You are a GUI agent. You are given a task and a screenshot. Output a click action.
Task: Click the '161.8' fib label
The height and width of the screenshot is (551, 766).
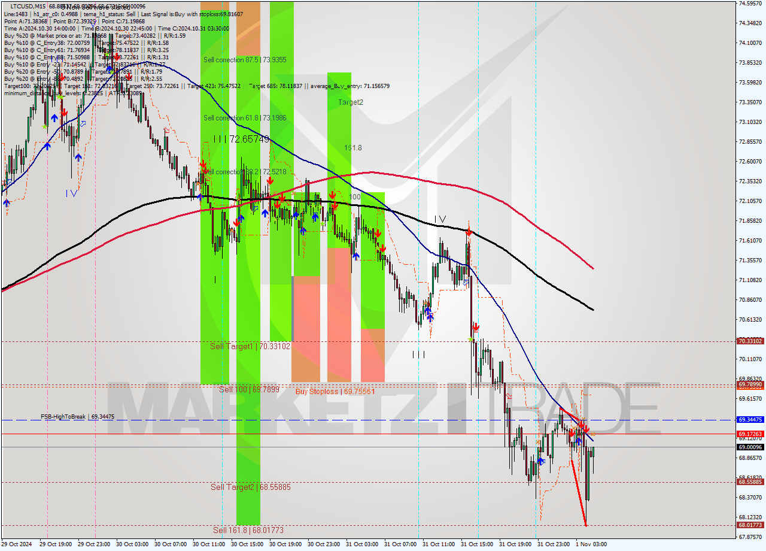(352, 147)
